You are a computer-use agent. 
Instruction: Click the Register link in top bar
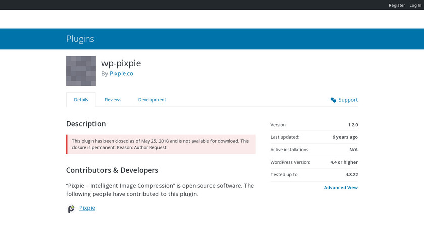point(397,5)
